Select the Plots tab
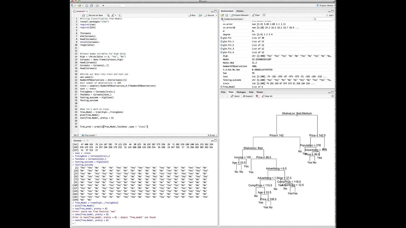Viewport: 406px width, 228px height. pos(231,92)
